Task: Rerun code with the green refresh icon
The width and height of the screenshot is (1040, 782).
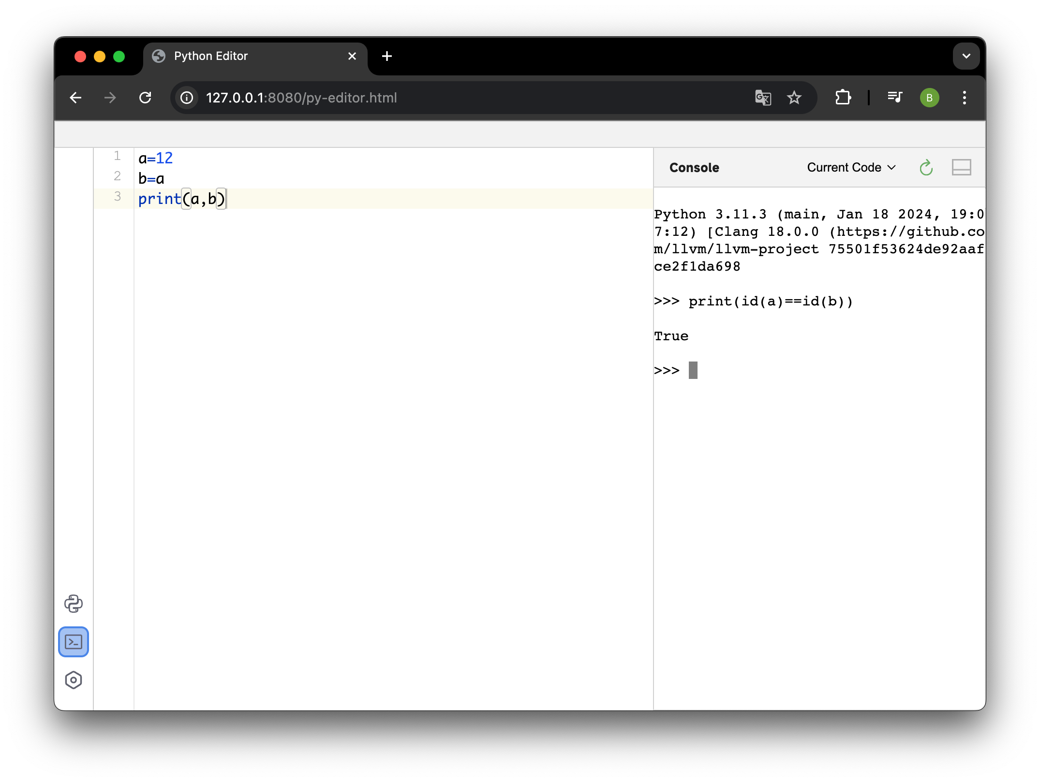Action: [926, 168]
